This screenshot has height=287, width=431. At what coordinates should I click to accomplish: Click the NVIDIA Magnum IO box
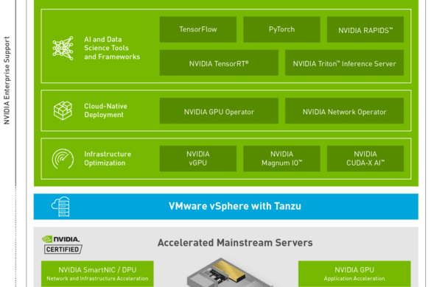click(281, 158)
